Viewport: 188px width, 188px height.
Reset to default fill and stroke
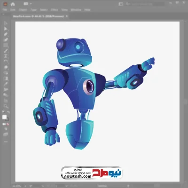(x=3, y=112)
